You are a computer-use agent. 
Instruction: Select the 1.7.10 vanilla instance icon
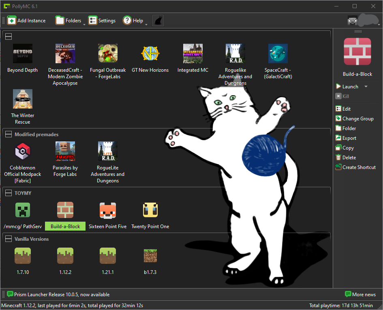point(22,256)
